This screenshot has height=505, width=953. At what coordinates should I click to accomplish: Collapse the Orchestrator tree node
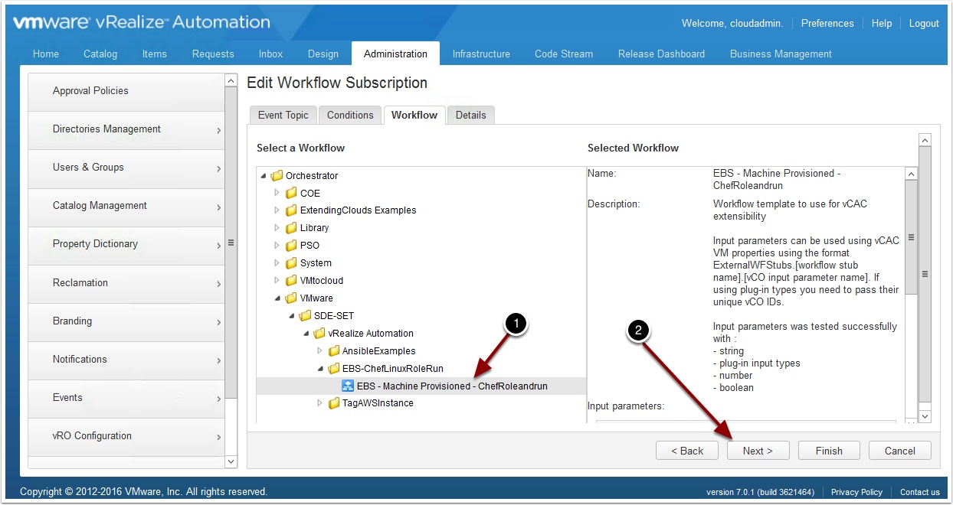coord(264,176)
